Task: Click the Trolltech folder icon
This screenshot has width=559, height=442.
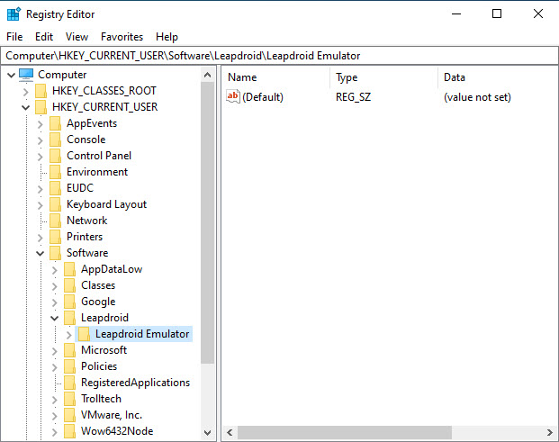Action: click(x=69, y=399)
